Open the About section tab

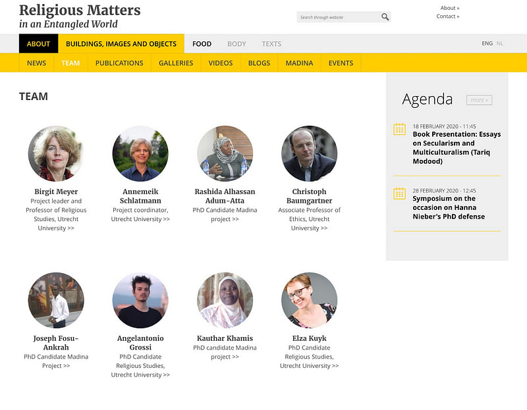point(38,44)
